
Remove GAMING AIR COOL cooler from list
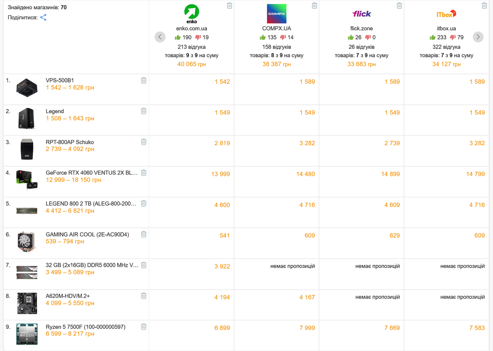pyautogui.click(x=144, y=234)
